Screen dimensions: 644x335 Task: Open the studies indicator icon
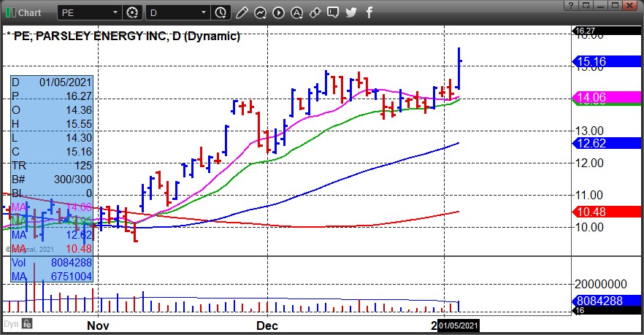(260, 12)
